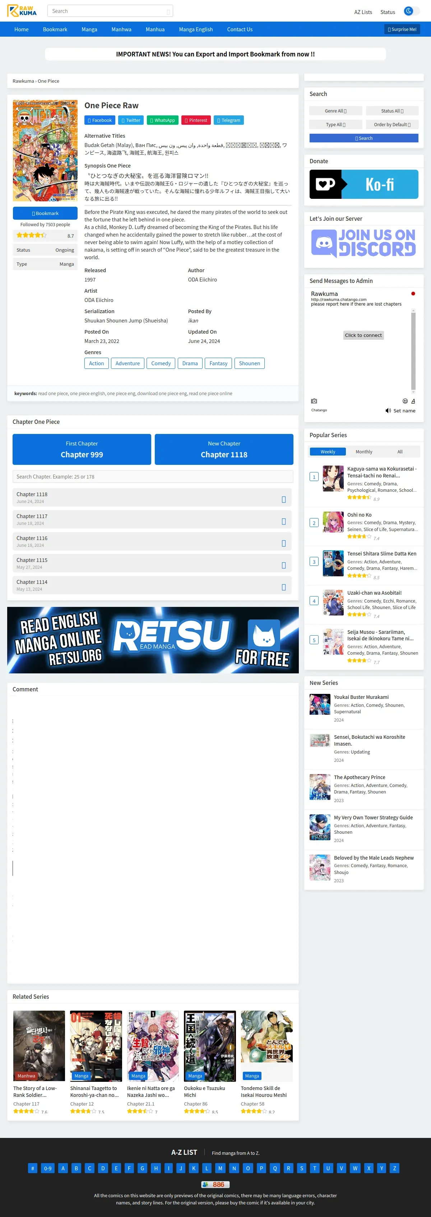431x1217 pixels.
Task: Mute Chatango sound speaker icon
Action: pyautogui.click(x=388, y=411)
